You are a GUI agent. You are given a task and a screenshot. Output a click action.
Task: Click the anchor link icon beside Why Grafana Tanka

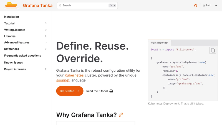coord(121,115)
